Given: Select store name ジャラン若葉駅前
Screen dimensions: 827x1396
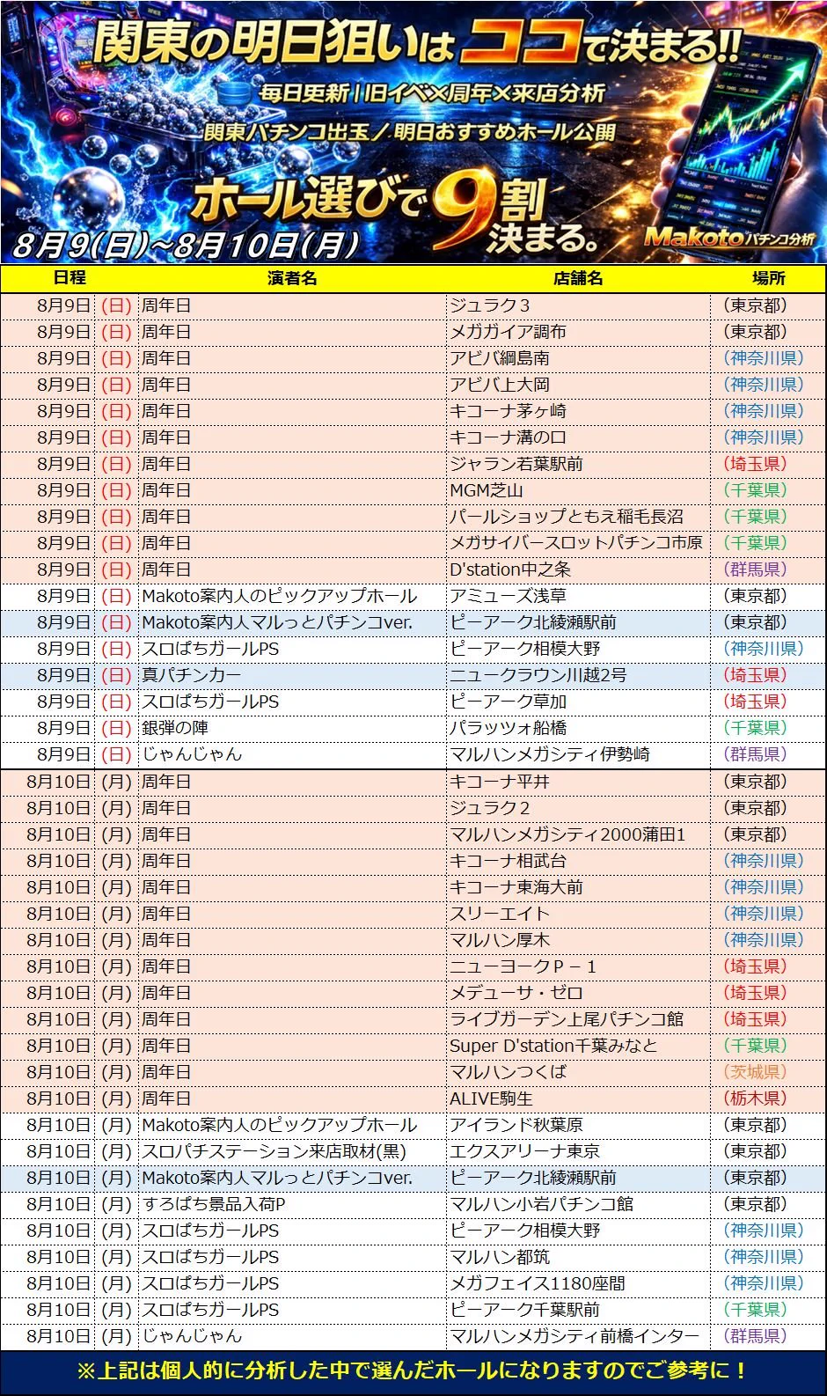Looking at the screenshot, I should [516, 464].
